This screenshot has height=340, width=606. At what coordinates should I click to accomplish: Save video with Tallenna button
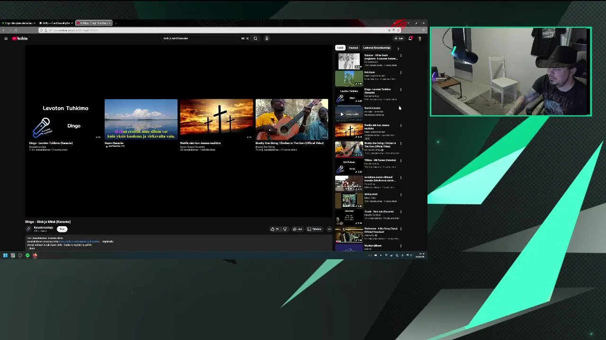[x=314, y=229]
